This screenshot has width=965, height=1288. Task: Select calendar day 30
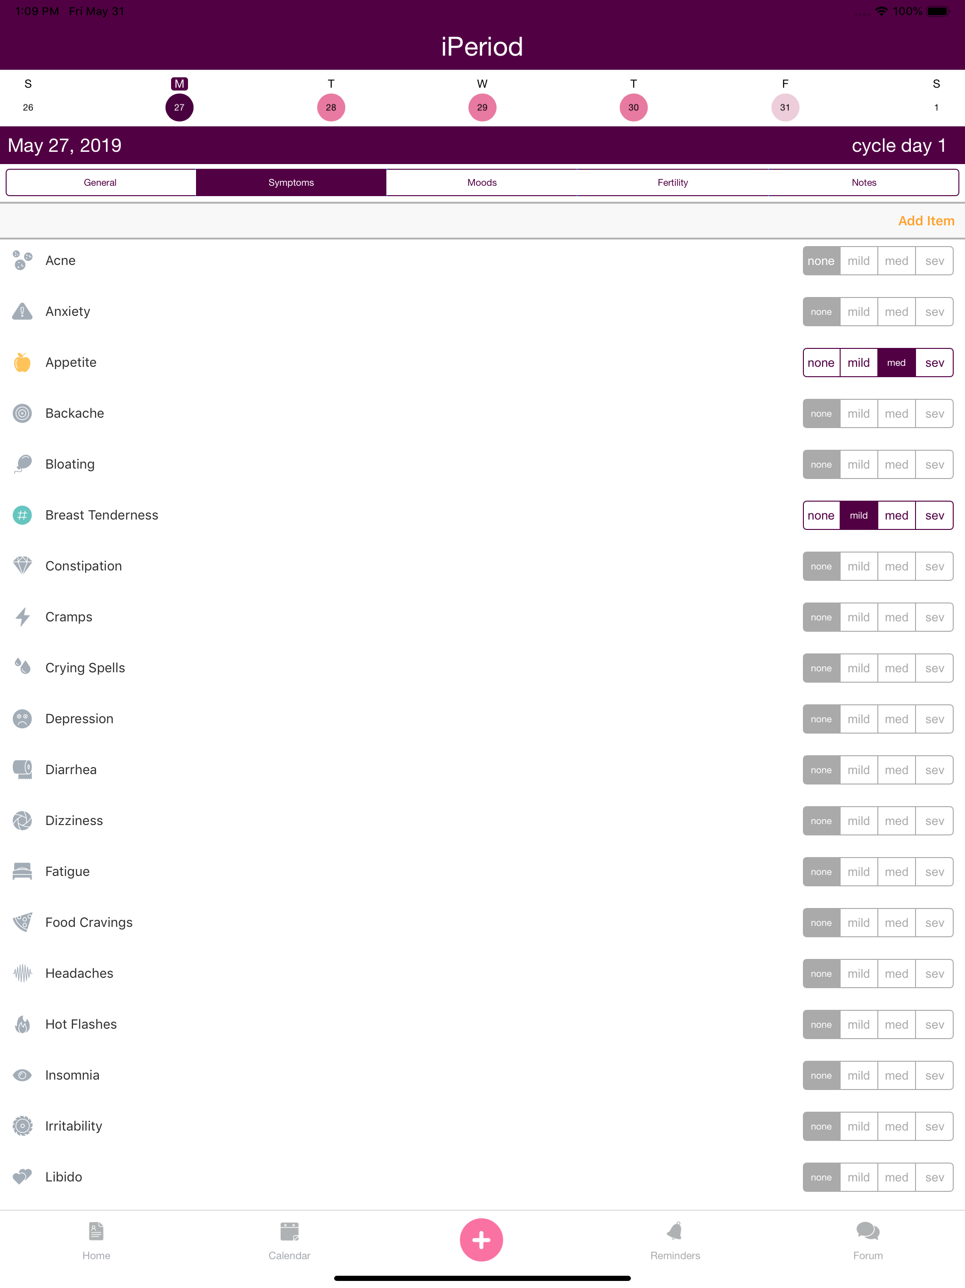click(x=633, y=107)
